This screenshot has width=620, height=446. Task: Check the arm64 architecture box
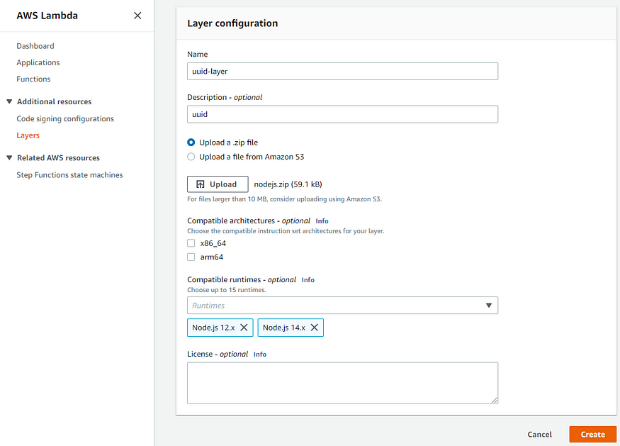(x=191, y=257)
